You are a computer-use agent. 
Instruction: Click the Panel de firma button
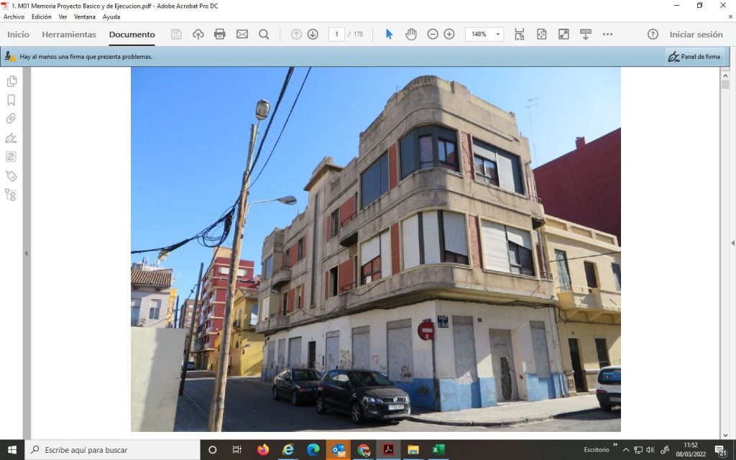(694, 57)
